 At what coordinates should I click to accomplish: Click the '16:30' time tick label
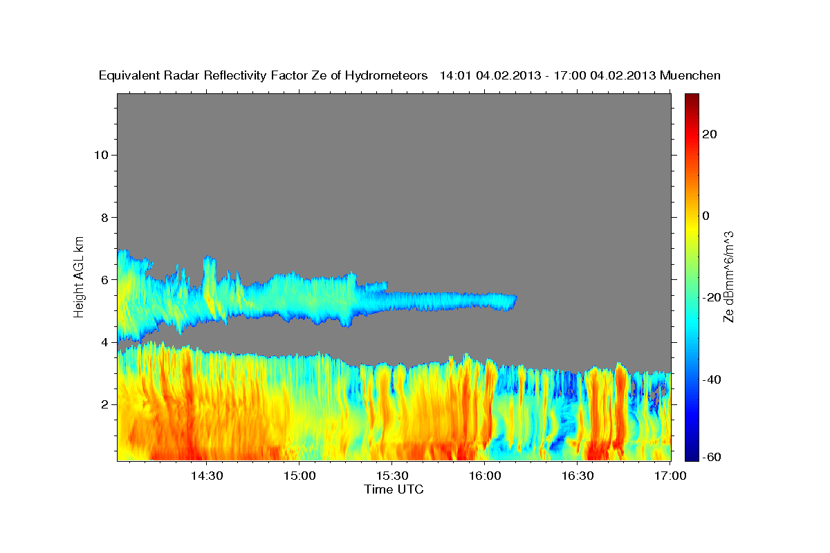point(578,476)
